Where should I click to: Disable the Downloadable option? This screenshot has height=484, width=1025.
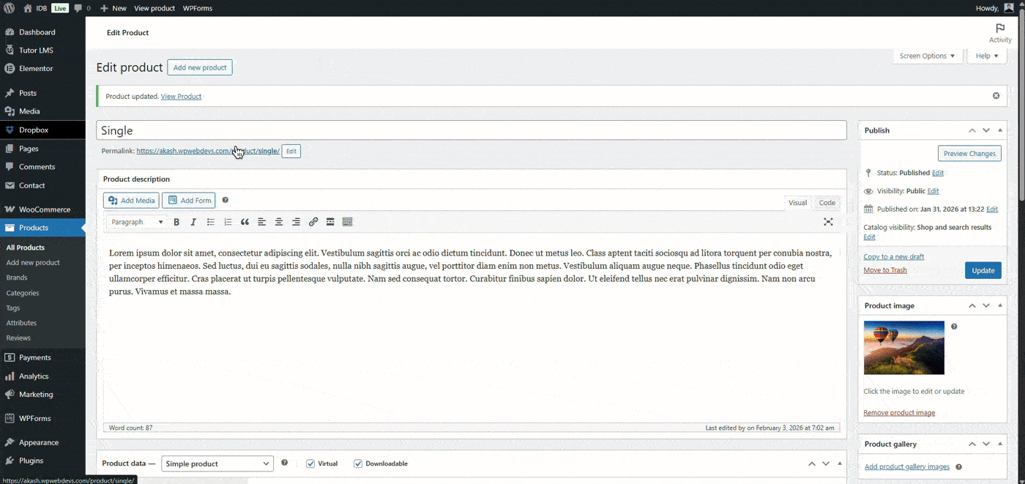tap(358, 463)
